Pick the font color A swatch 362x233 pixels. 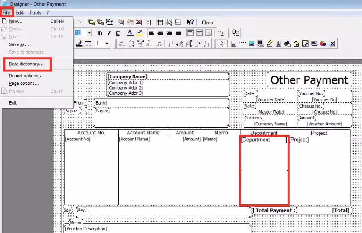click(130, 33)
